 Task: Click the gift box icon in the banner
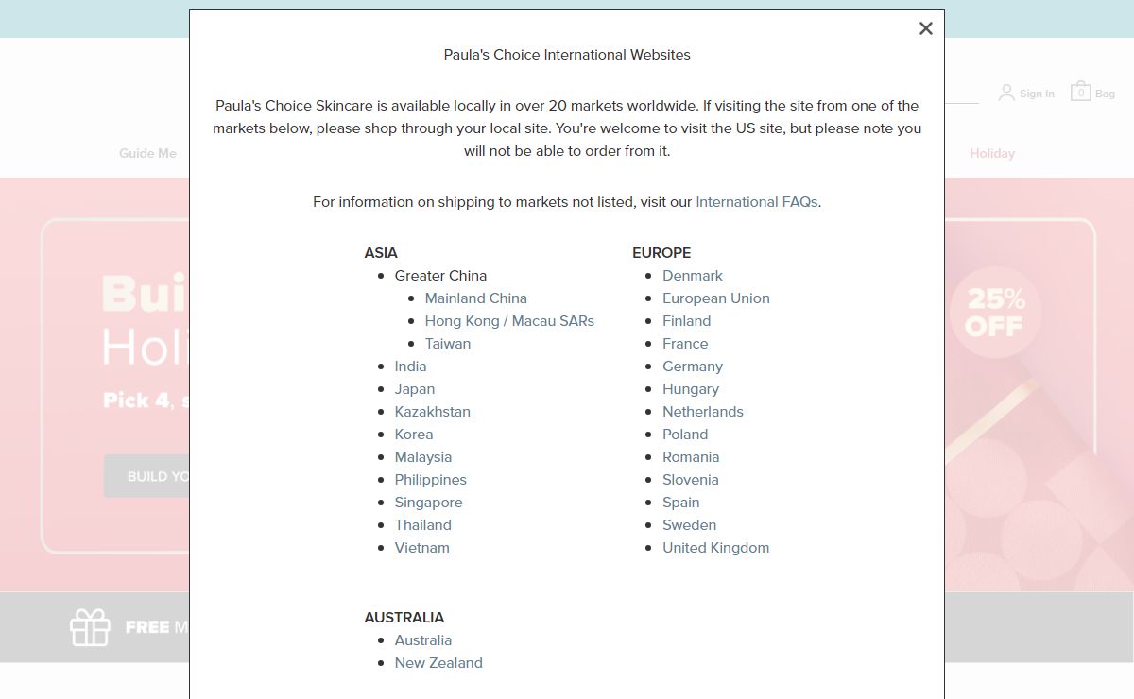pyautogui.click(x=91, y=627)
